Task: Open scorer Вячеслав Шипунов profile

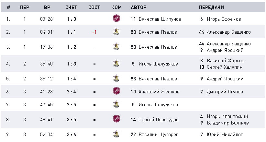Action: click(160, 19)
